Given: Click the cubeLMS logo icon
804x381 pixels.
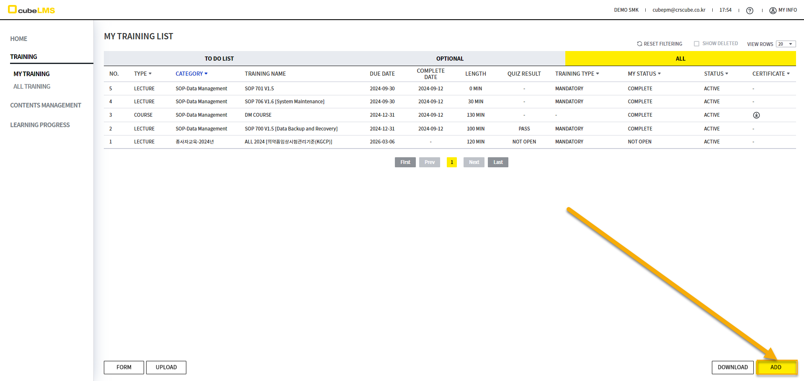Looking at the screenshot, I should (13, 9).
